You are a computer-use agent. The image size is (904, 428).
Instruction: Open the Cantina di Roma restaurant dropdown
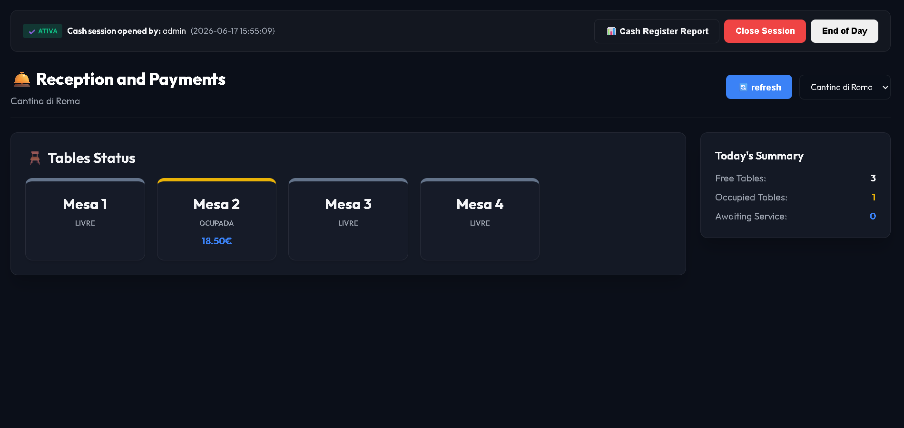(845, 87)
